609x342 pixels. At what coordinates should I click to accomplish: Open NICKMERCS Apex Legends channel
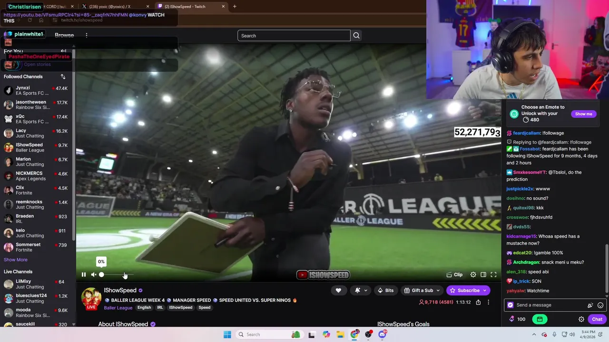coord(36,176)
